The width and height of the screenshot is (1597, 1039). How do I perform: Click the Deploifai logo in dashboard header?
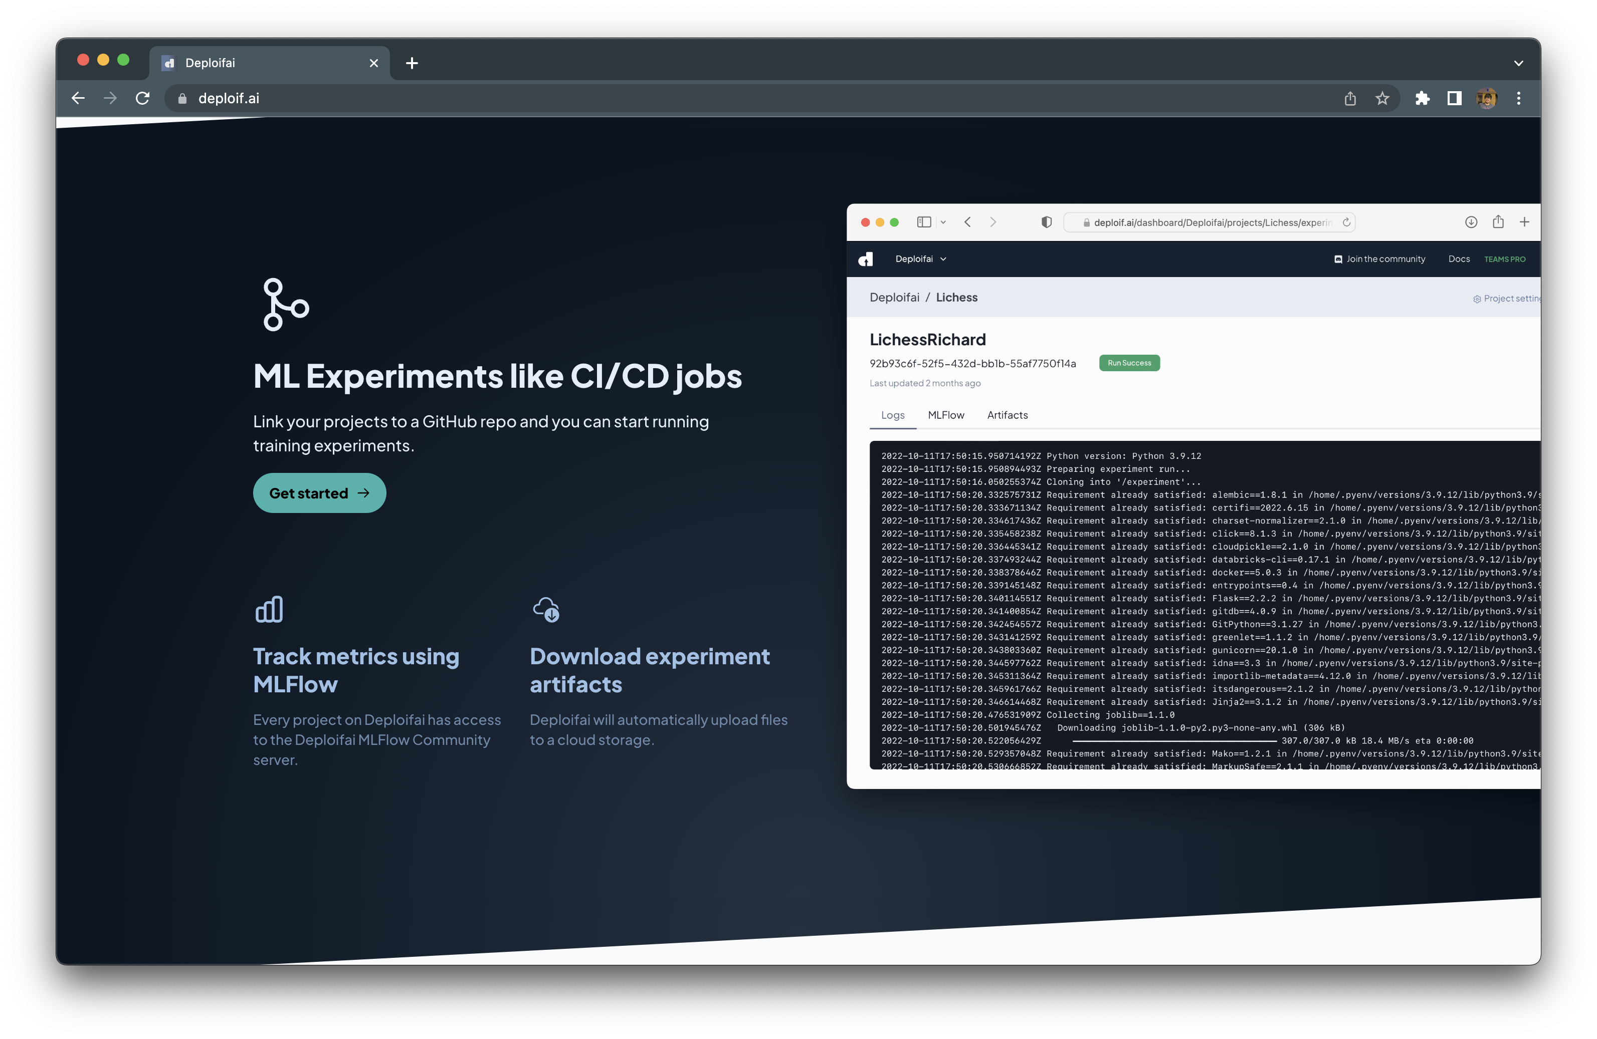866,259
